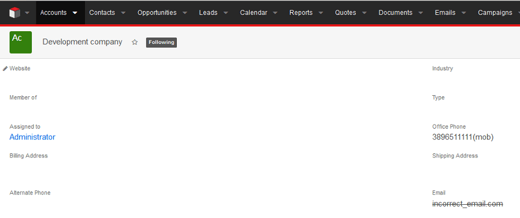Open the Administrator user link
The height and width of the screenshot is (218, 520).
[32, 137]
